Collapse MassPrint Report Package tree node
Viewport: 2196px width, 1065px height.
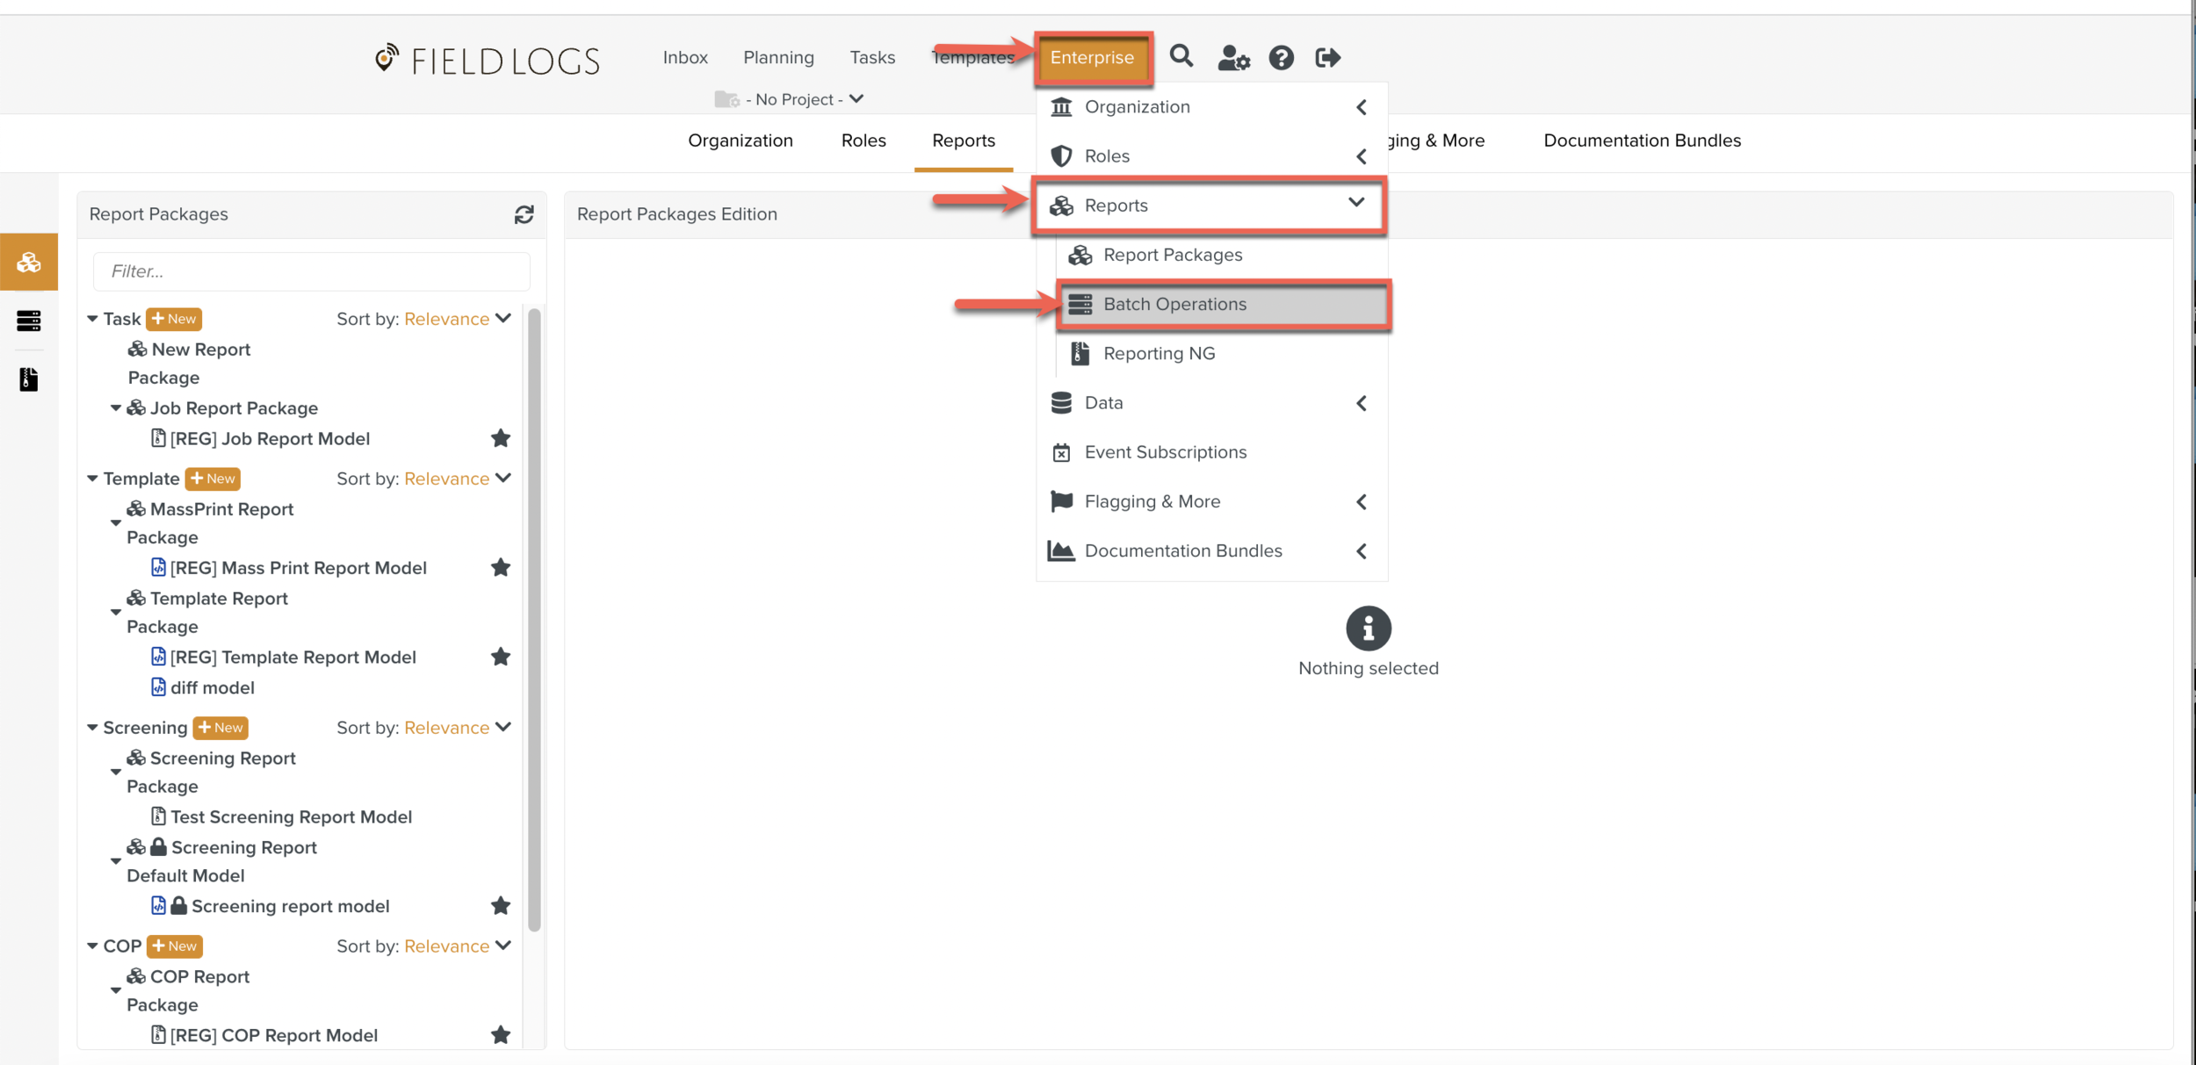click(115, 523)
